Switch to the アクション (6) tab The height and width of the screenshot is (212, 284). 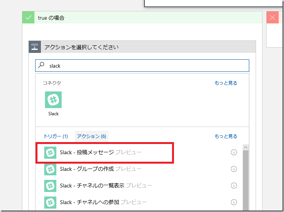[x=92, y=136]
